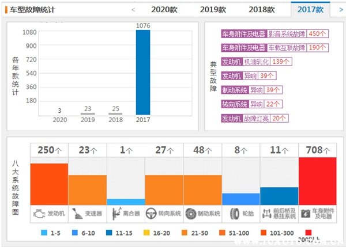Switch to the 2020款 tab

click(165, 10)
